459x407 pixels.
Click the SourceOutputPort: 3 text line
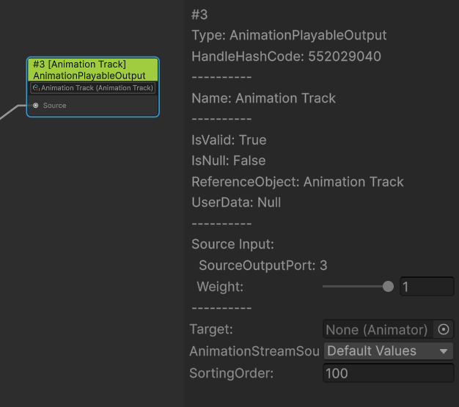(262, 265)
